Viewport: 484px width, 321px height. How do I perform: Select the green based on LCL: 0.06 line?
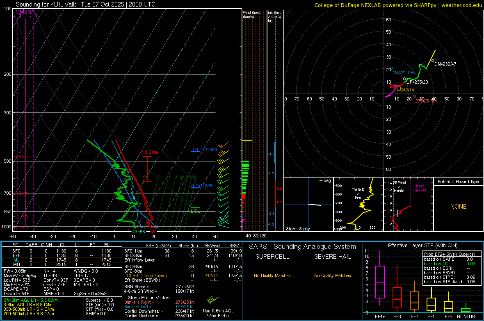tap(450, 264)
